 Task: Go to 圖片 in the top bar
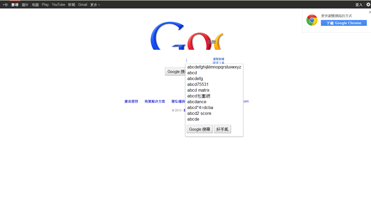[25, 5]
